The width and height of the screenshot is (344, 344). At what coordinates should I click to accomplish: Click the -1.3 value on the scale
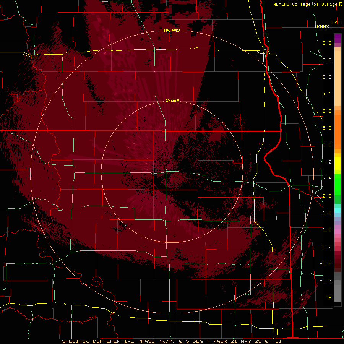(x=325, y=281)
